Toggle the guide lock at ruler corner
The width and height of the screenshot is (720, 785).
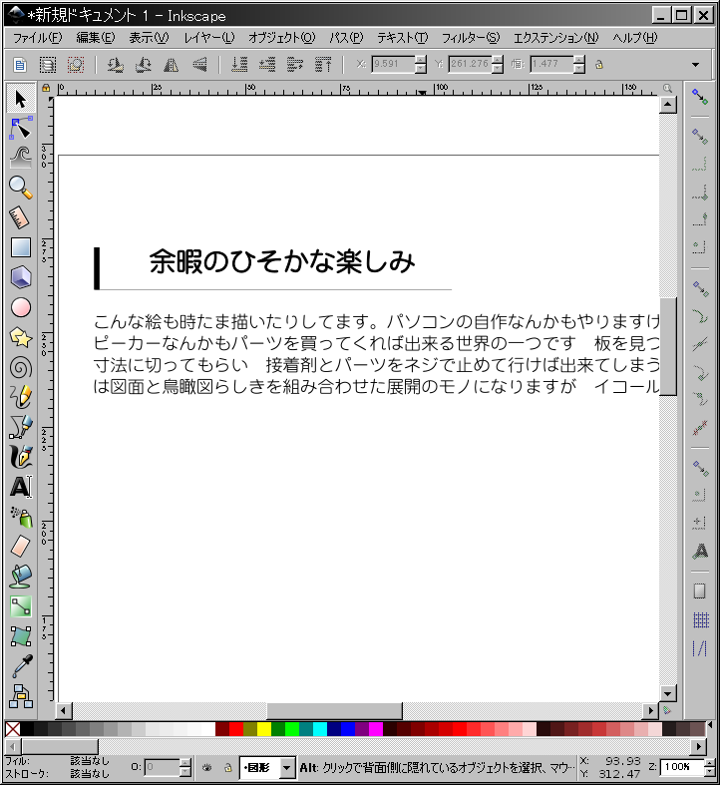(46, 88)
